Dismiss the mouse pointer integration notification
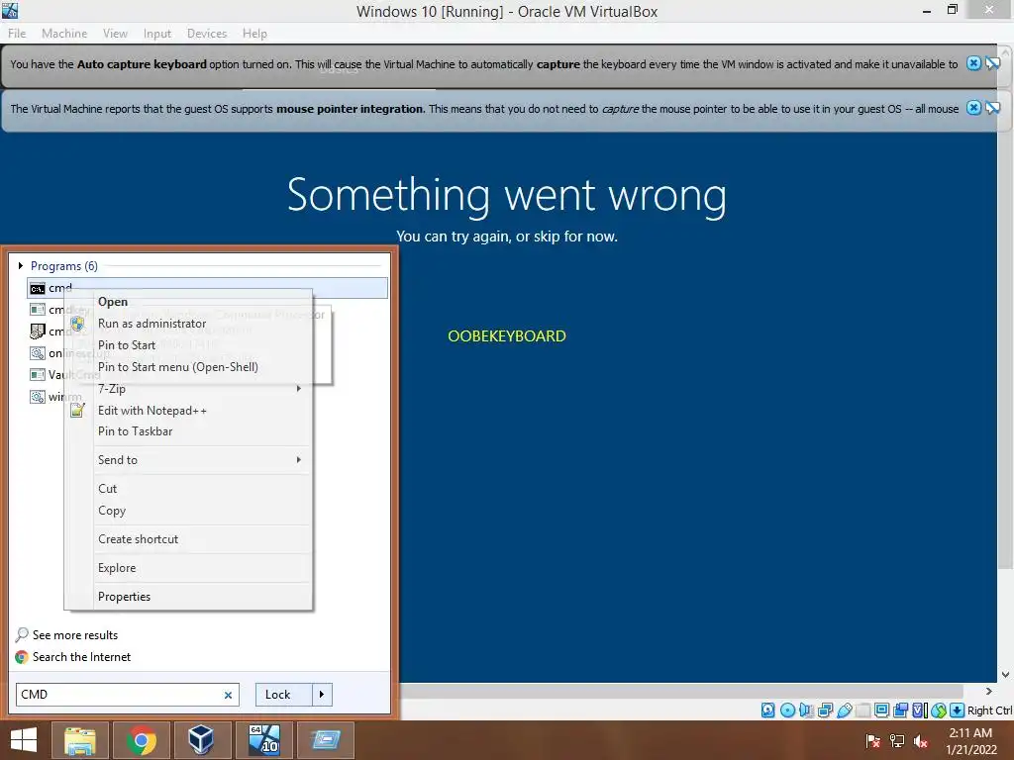Screen dimensions: 1014x760 click(x=973, y=107)
